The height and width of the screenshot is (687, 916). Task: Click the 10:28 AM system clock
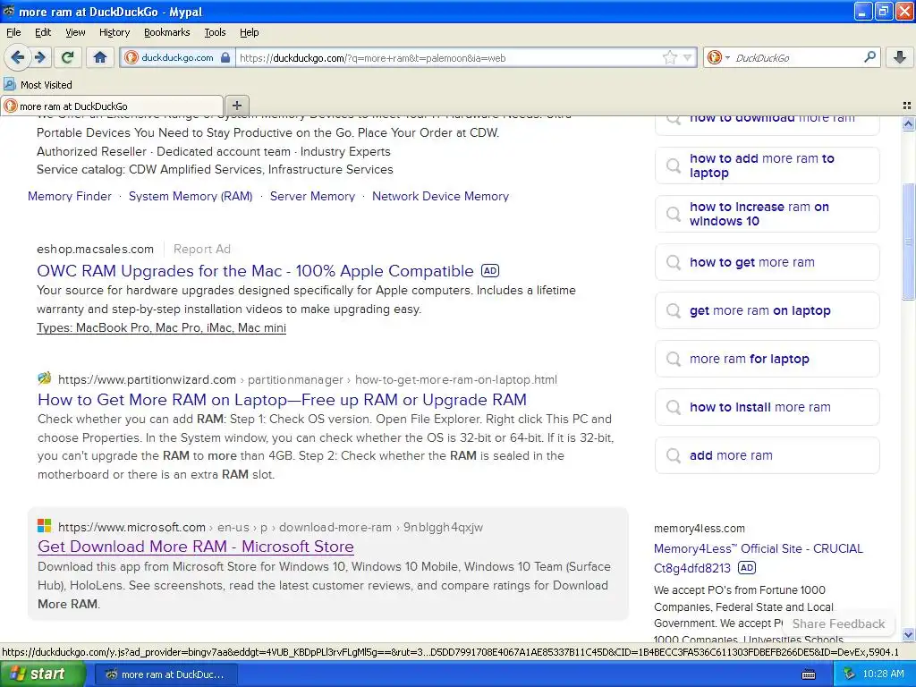pos(883,674)
